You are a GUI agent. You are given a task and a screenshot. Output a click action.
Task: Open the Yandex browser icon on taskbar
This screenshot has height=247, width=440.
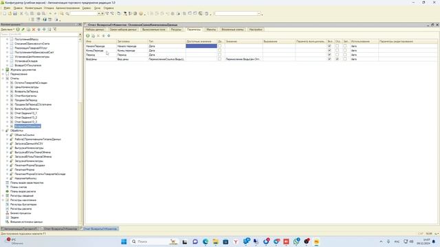pyautogui.click(x=236, y=242)
